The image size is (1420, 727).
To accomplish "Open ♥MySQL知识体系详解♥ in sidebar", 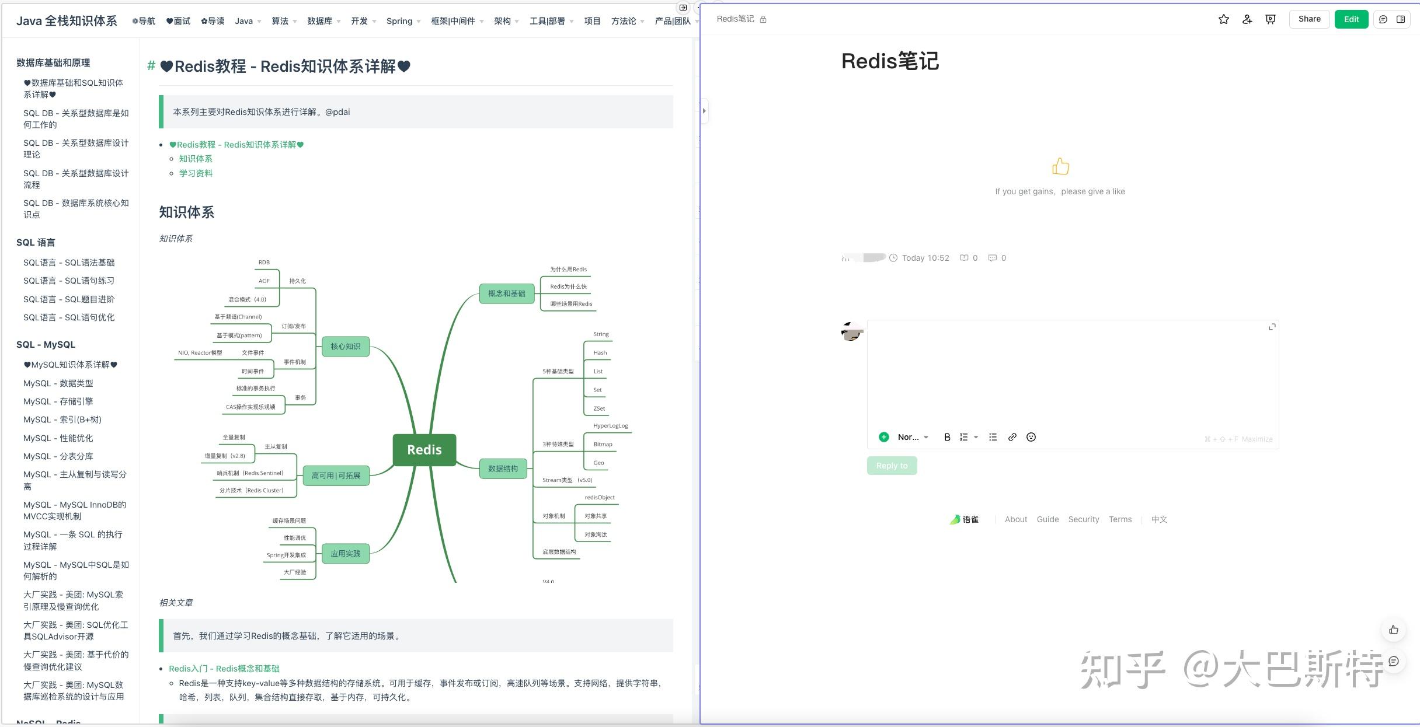I will [x=71, y=365].
